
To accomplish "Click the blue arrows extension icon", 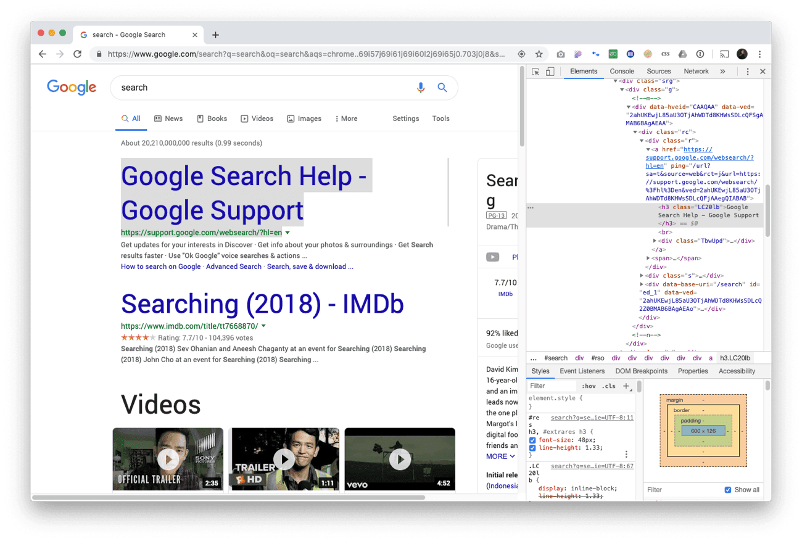I will click(595, 54).
